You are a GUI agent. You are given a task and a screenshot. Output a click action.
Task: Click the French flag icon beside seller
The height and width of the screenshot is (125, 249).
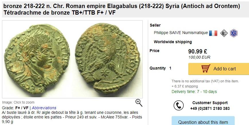click(x=213, y=33)
